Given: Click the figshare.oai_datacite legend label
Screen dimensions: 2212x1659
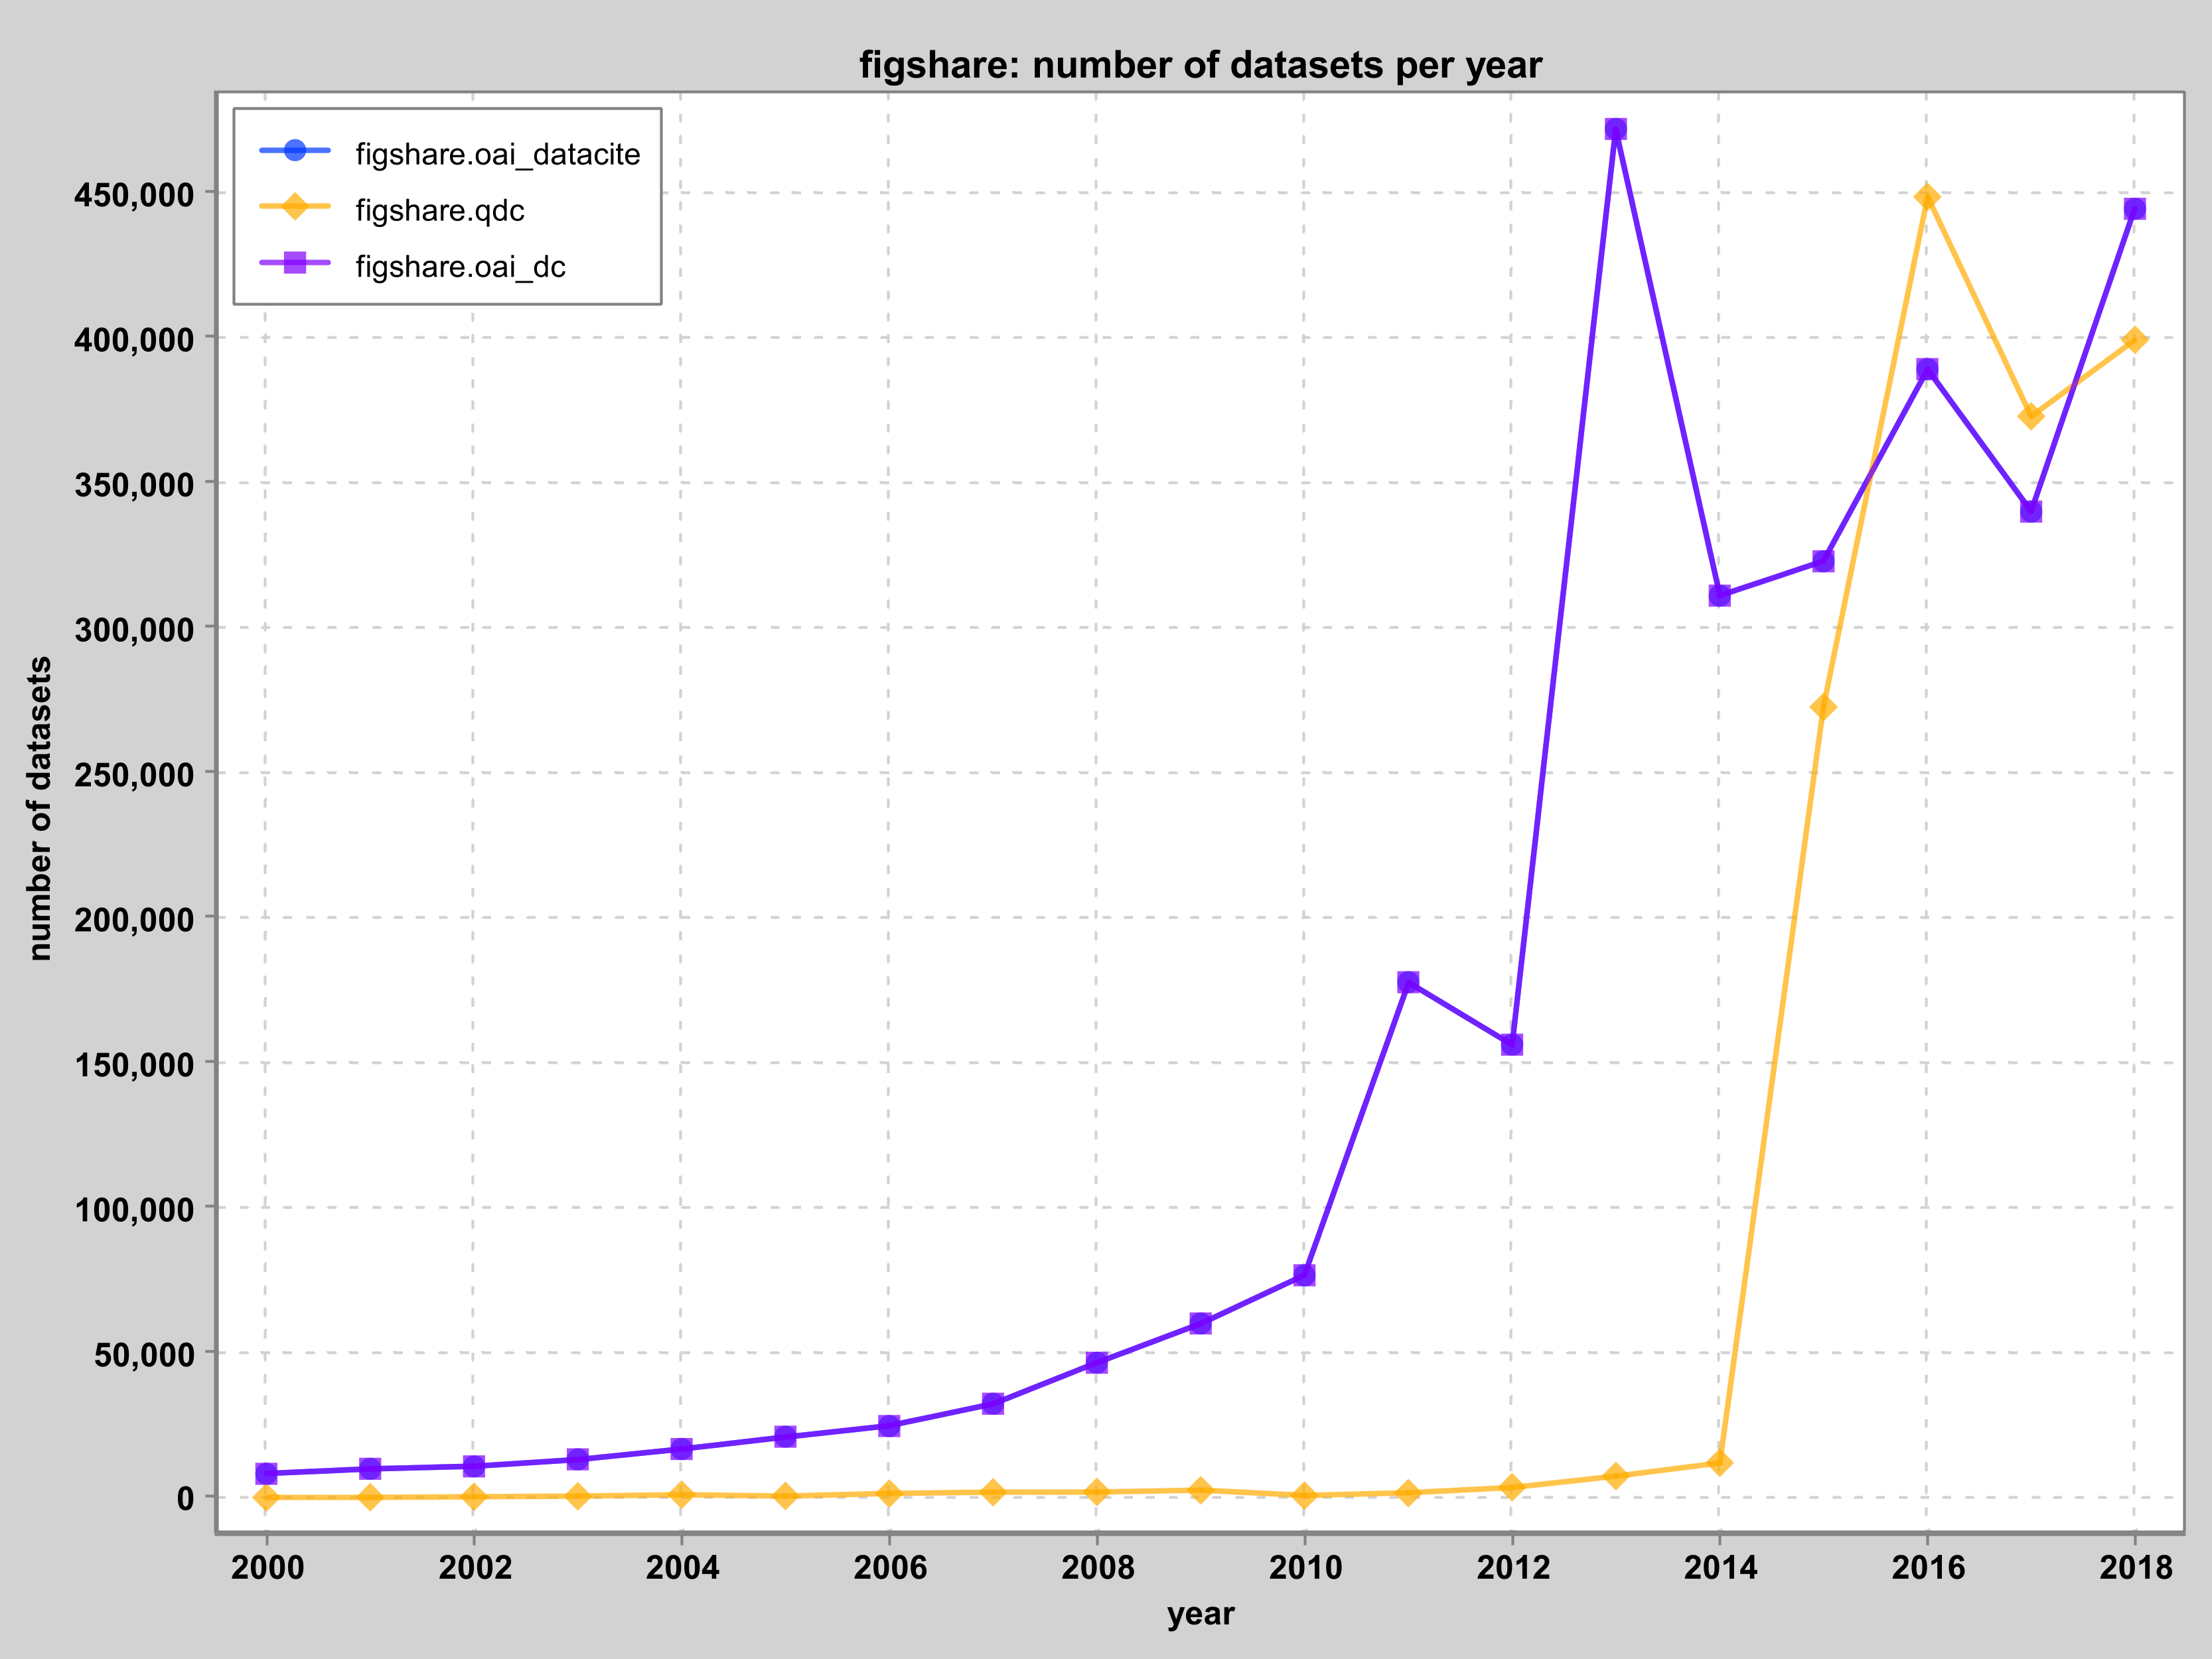Looking at the screenshot, I should tap(497, 155).
